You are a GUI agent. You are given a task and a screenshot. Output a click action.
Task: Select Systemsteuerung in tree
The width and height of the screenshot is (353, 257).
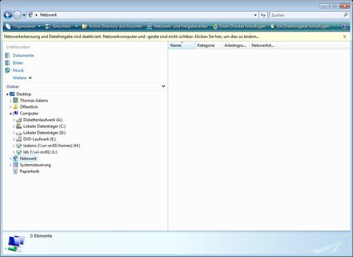click(x=35, y=165)
